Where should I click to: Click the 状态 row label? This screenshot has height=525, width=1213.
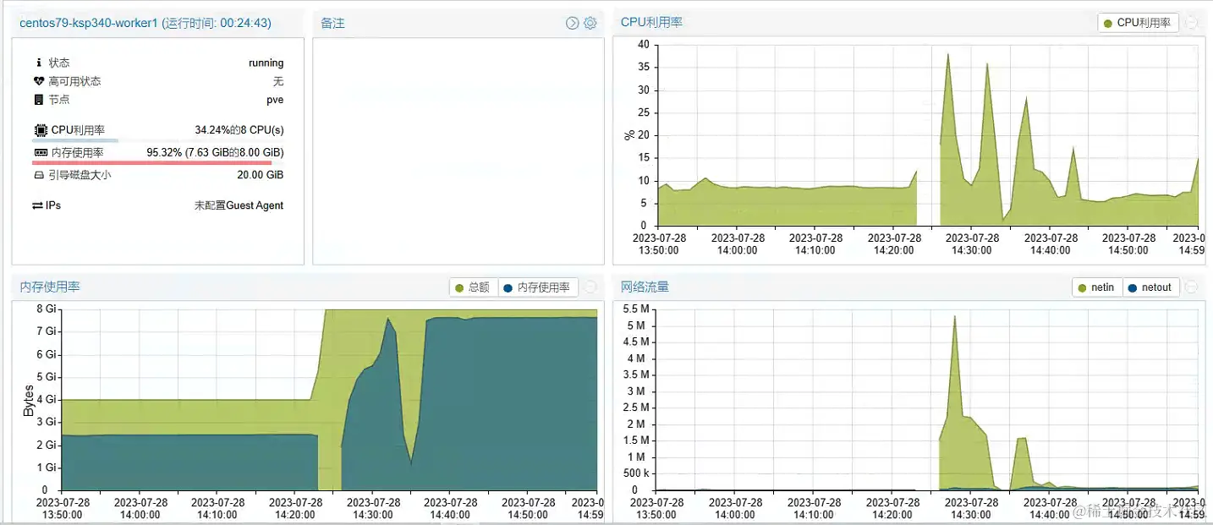tap(59, 63)
